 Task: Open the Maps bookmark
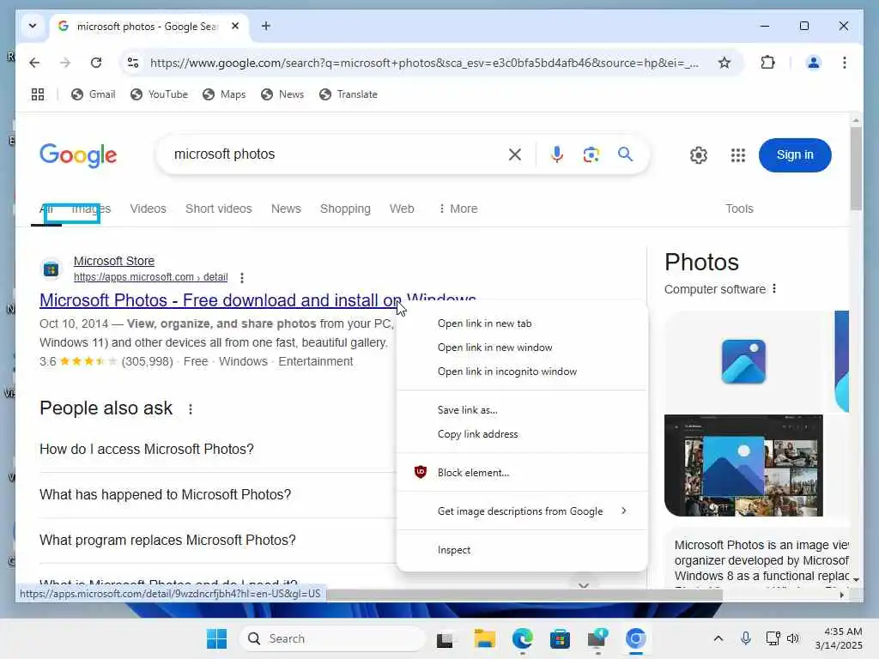pyautogui.click(x=224, y=94)
